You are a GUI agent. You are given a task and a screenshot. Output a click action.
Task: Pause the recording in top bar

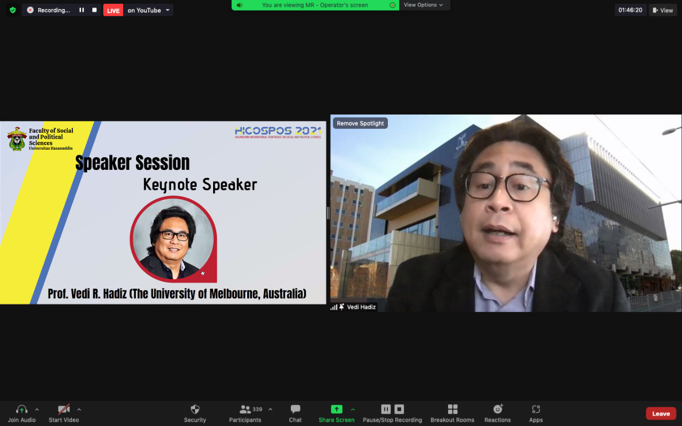point(82,10)
